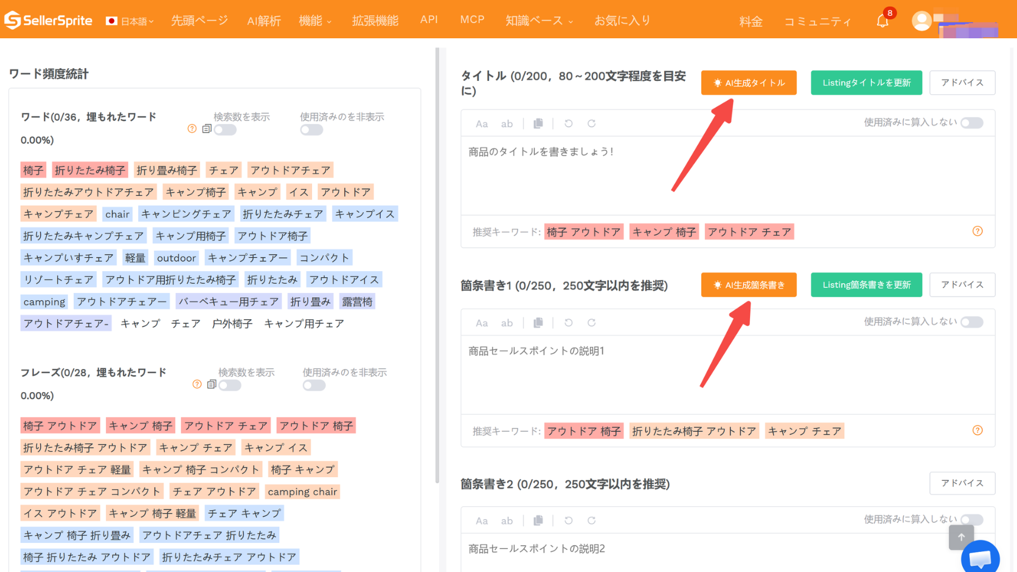Viewport: 1017px width, 572px height.
Task: Click the redo icon in 箇条書き2 editor
Action: coord(591,520)
